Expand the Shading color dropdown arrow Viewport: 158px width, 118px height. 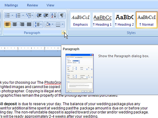coord(53,24)
